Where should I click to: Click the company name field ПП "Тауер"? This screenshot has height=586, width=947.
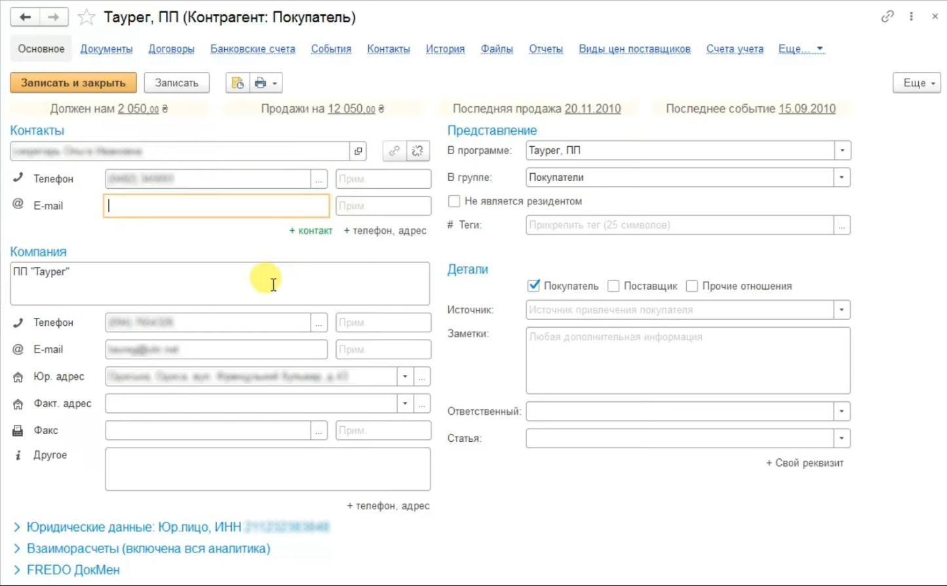[x=220, y=284]
